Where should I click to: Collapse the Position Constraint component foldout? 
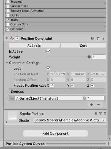click(7, 39)
